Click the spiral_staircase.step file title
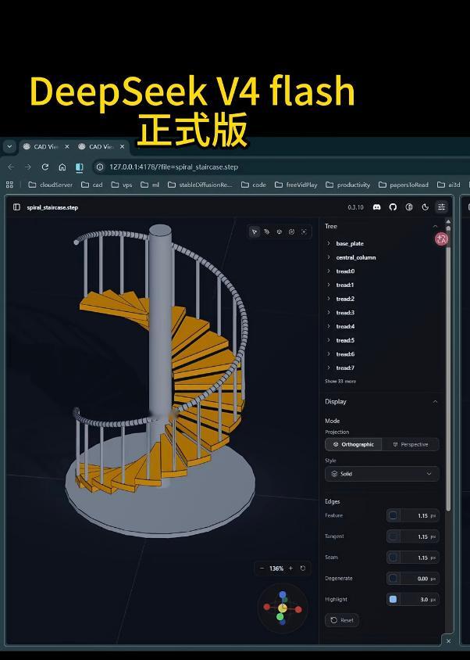 52,207
